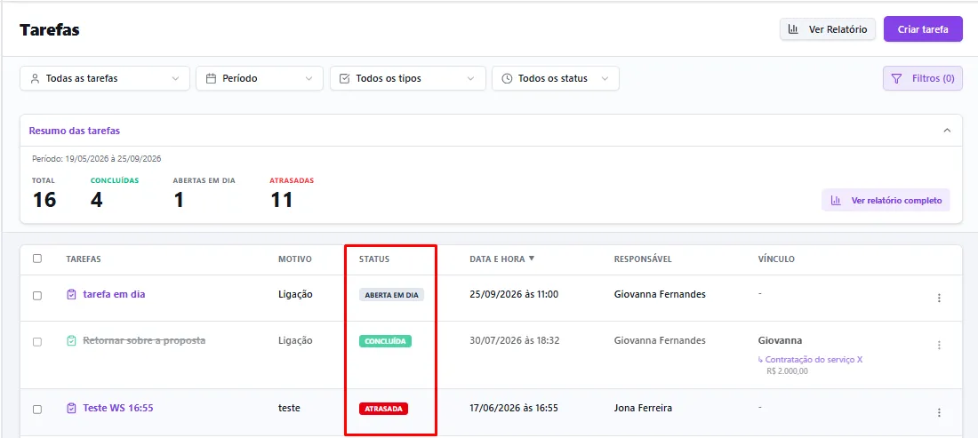Click the CONCLUÍDA status badge
This screenshot has height=438, width=978.
coord(386,341)
